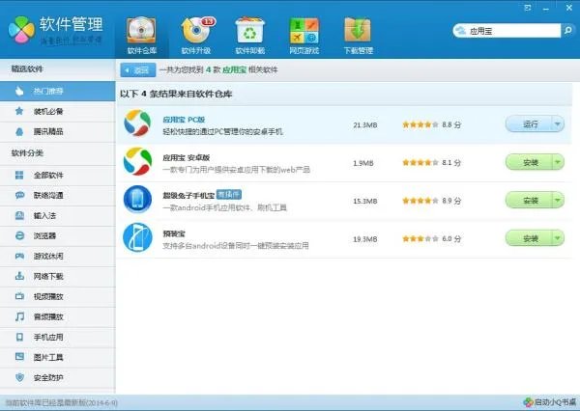580x411 pixels.
Task: Click the keyboard icon beside 输入法
Action: [x=19, y=215]
